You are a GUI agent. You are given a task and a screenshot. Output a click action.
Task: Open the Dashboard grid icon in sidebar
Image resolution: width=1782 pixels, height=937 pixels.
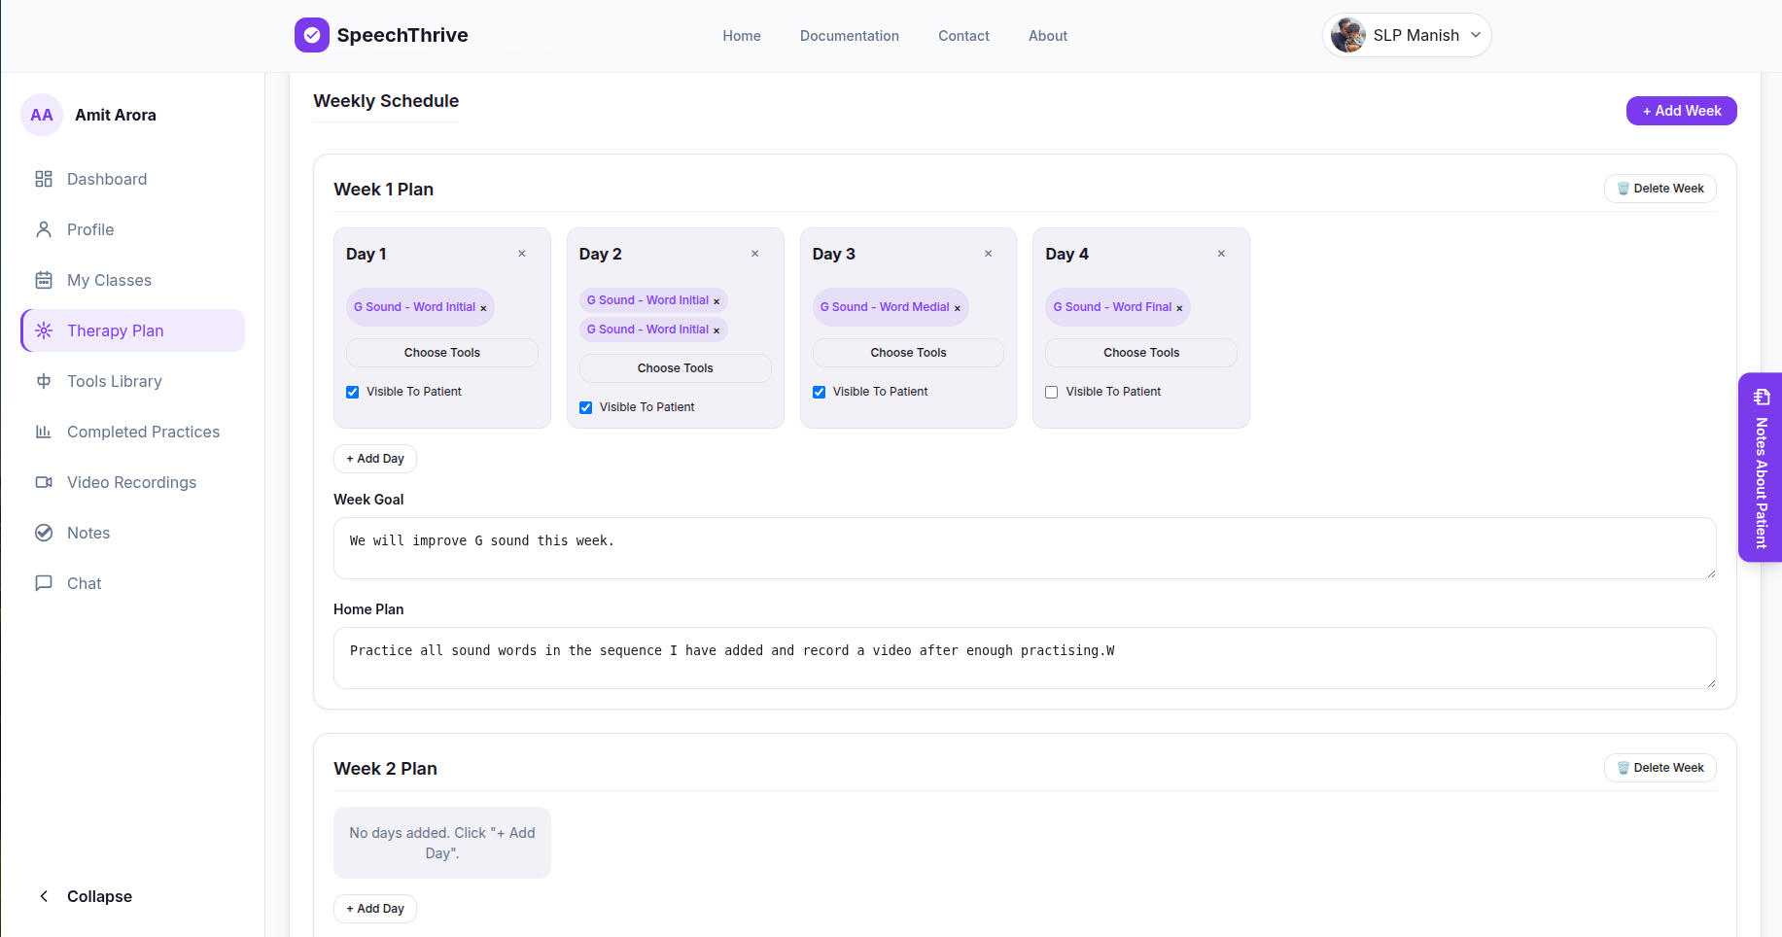coord(44,179)
